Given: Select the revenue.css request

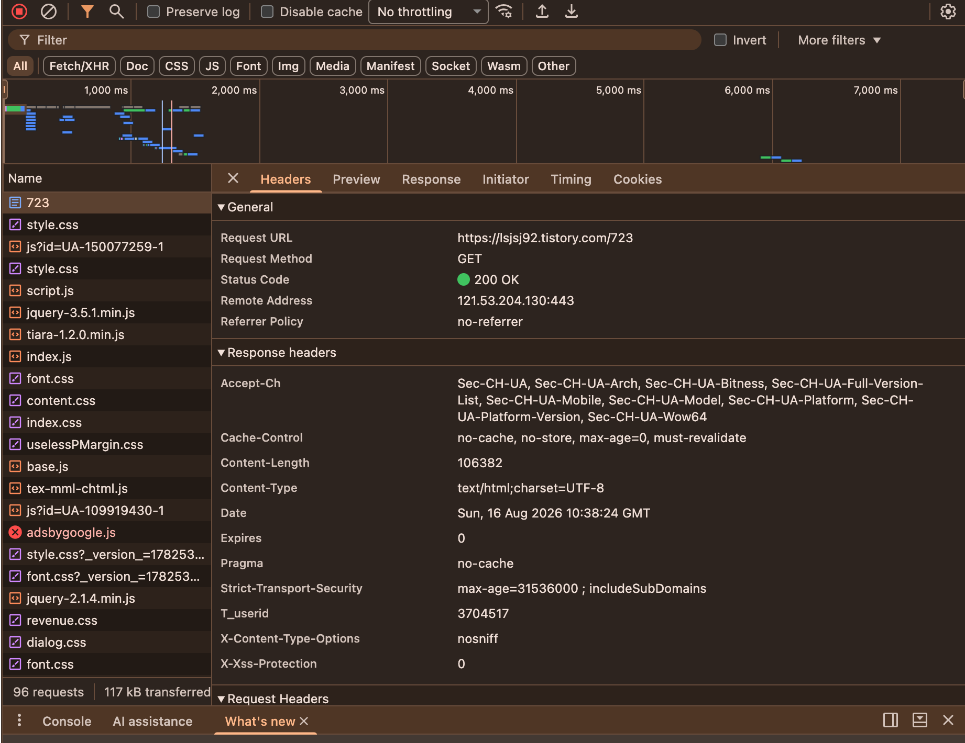Looking at the screenshot, I should [107, 620].
